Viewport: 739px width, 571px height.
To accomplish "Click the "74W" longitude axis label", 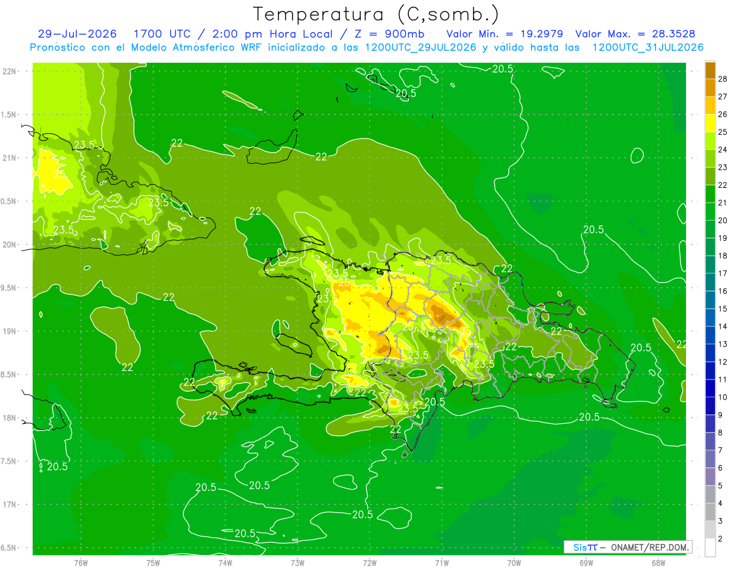I will click(225, 562).
